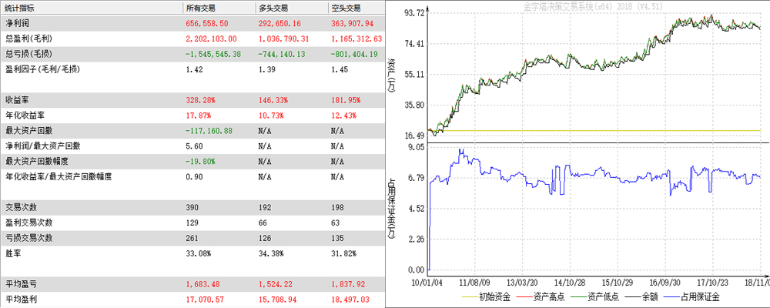The height and width of the screenshot is (308, 770).
Task: Click the 收益率 value 328.28%
Action: 201,100
